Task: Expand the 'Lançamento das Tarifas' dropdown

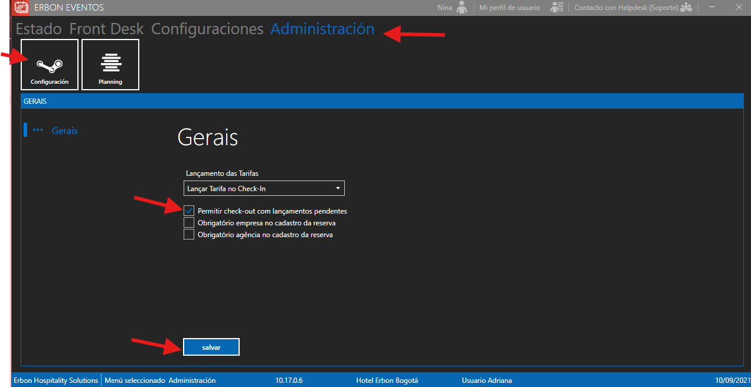Action: [x=264, y=188]
